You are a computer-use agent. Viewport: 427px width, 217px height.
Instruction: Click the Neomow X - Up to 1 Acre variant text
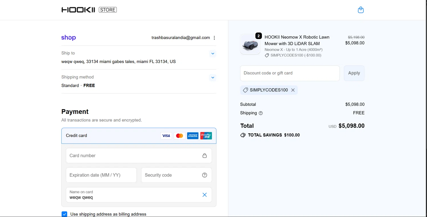(293, 50)
